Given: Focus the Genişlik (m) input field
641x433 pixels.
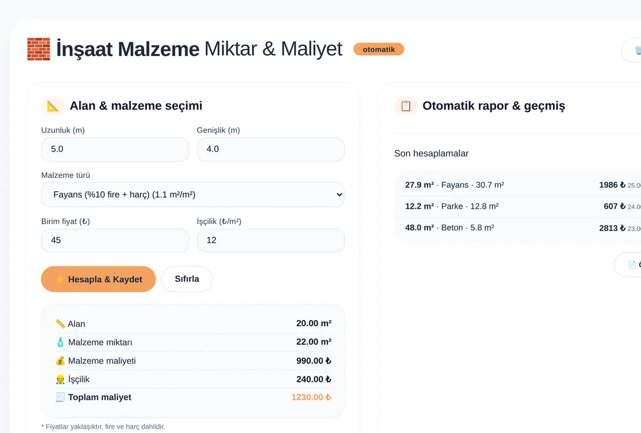Looking at the screenshot, I should point(271,149).
